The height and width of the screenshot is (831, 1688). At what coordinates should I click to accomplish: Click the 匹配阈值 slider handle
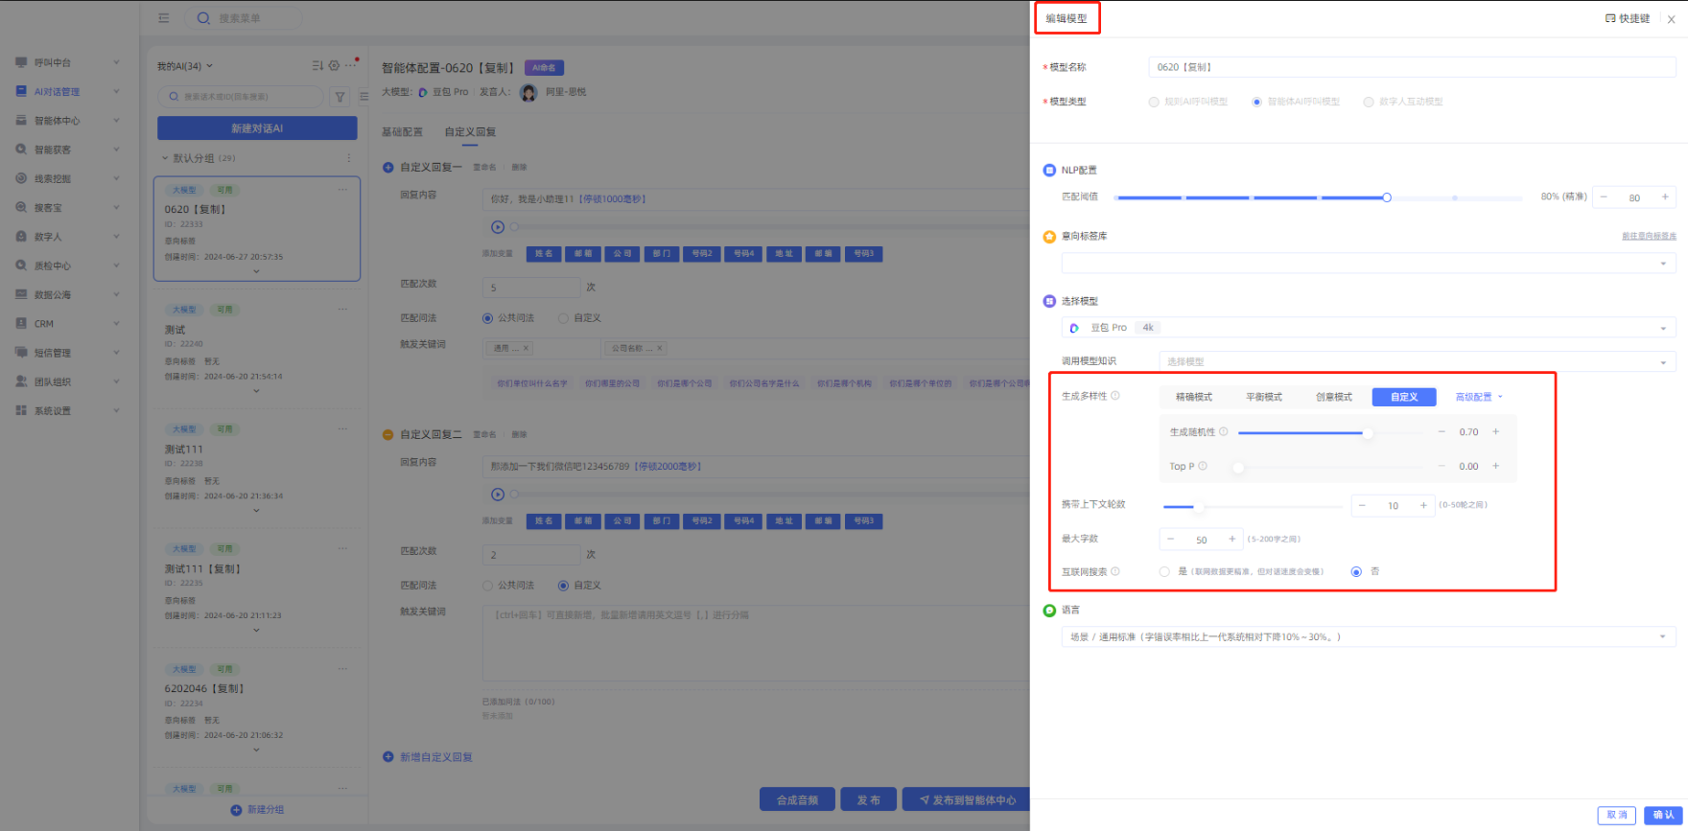1387,197
